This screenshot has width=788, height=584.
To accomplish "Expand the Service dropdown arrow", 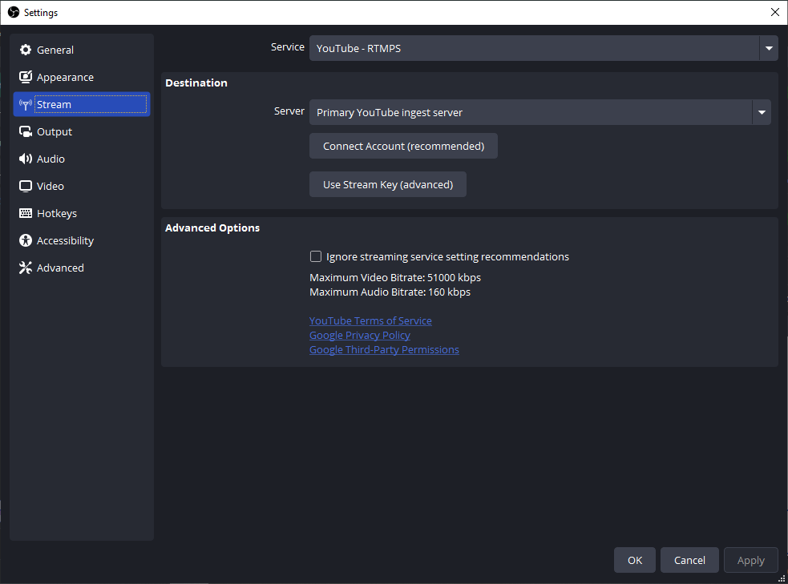I will (769, 48).
